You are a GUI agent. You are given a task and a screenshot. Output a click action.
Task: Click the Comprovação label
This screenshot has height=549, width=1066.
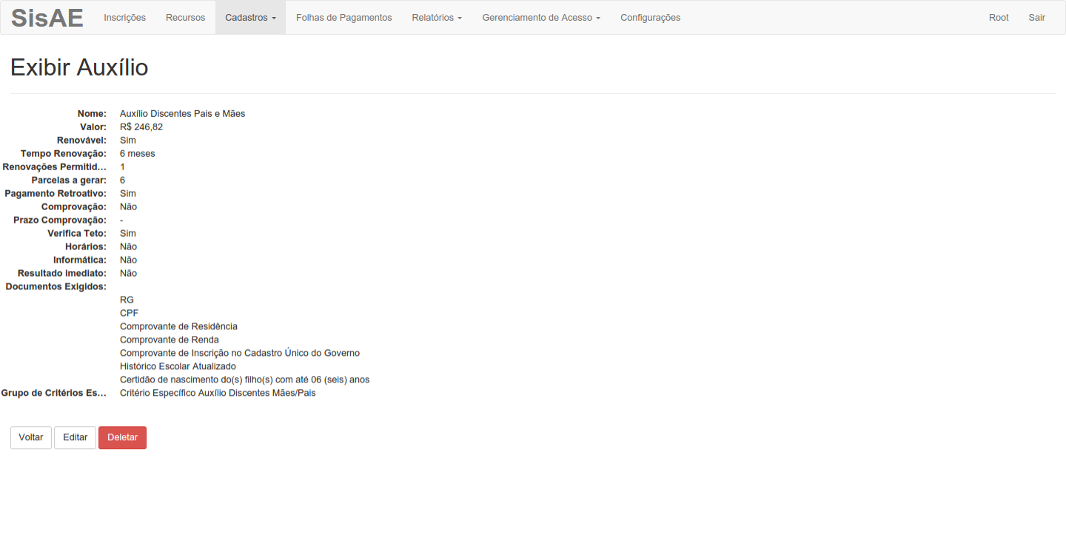coord(74,207)
